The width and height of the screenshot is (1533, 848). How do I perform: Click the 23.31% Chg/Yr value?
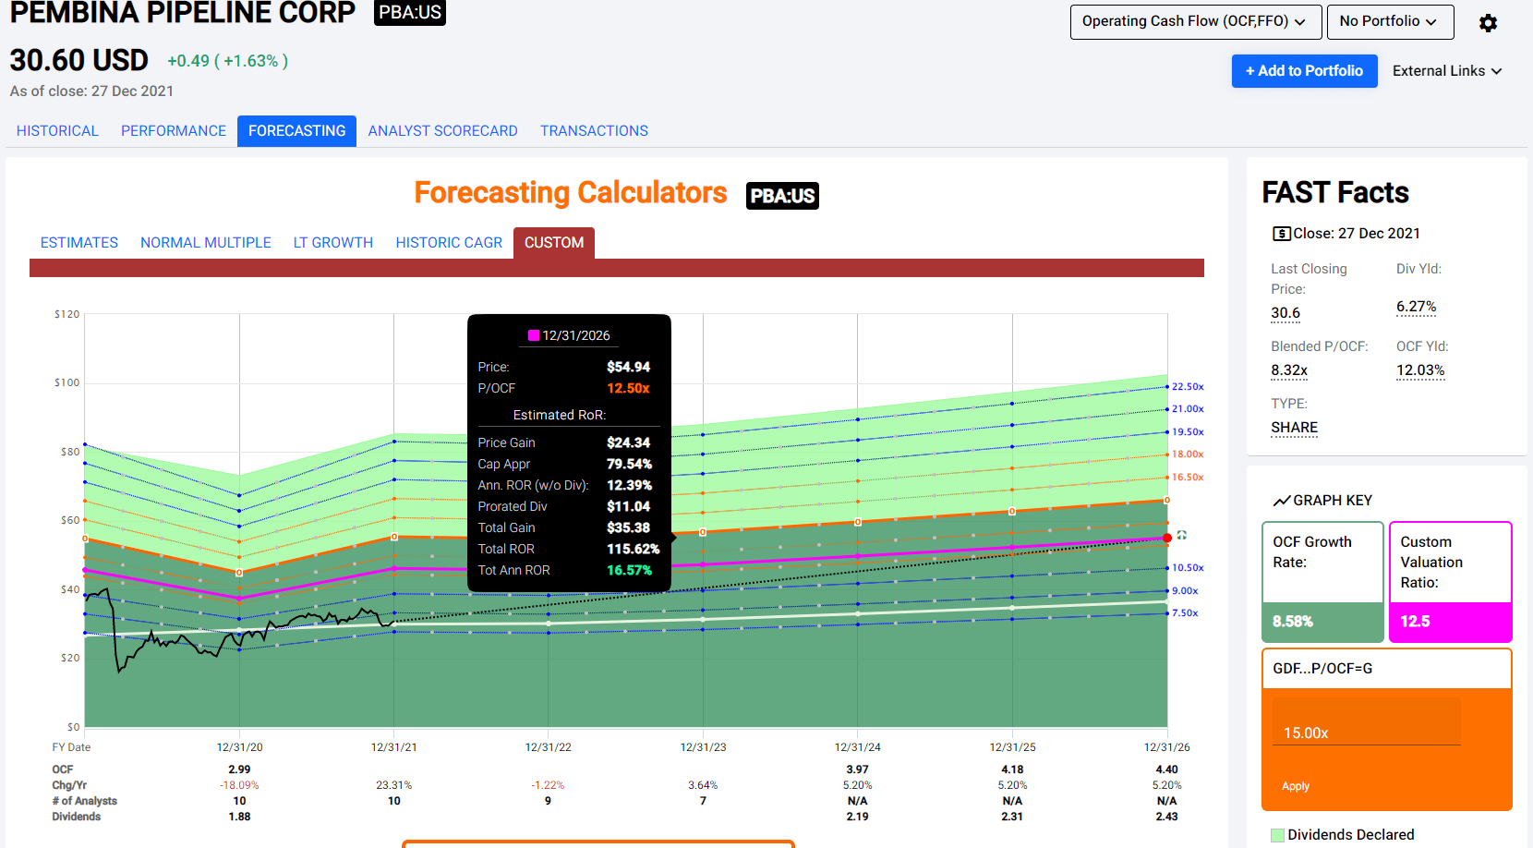coord(394,785)
